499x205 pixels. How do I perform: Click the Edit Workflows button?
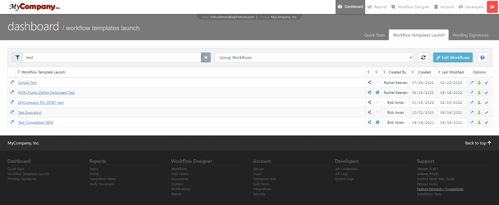click(453, 57)
